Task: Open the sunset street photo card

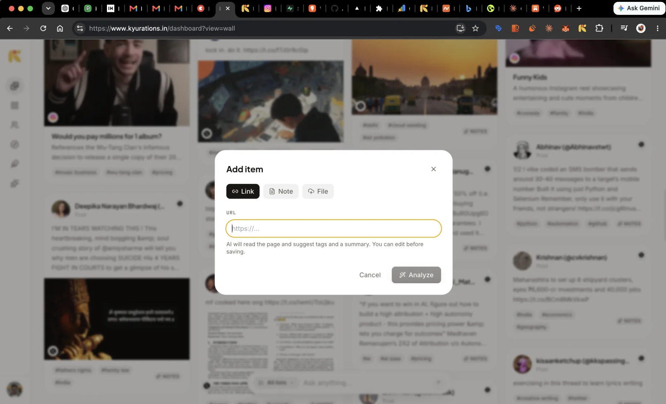Action: pyautogui.click(x=424, y=77)
